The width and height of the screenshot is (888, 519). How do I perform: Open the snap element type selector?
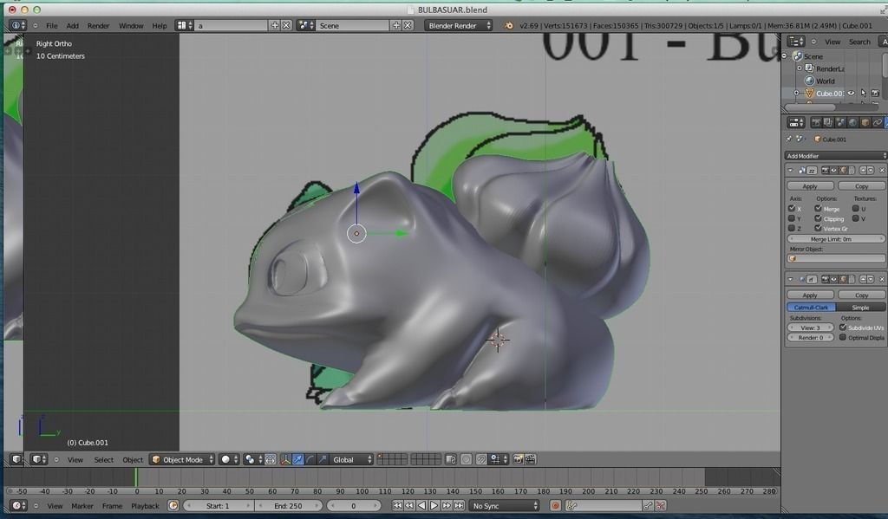pyautogui.click(x=499, y=459)
